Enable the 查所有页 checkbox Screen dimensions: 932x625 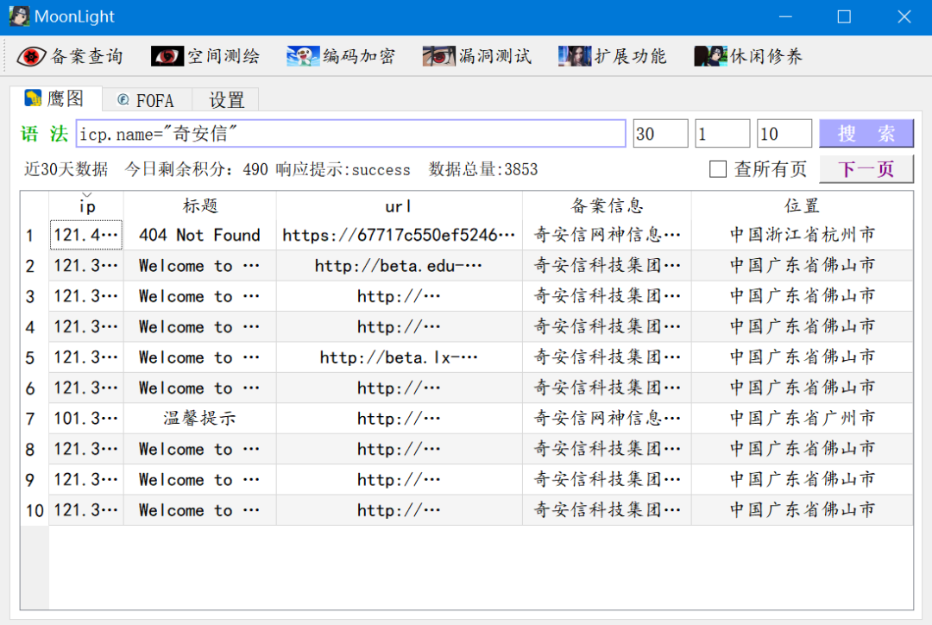(x=718, y=169)
